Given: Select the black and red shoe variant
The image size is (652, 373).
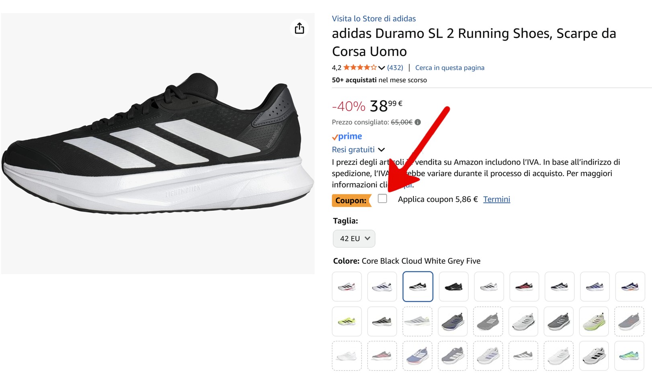Looking at the screenshot, I should coord(524,286).
